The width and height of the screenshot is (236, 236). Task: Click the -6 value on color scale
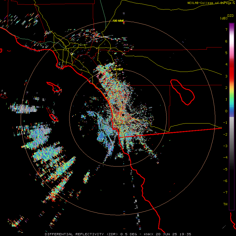click(x=225, y=181)
